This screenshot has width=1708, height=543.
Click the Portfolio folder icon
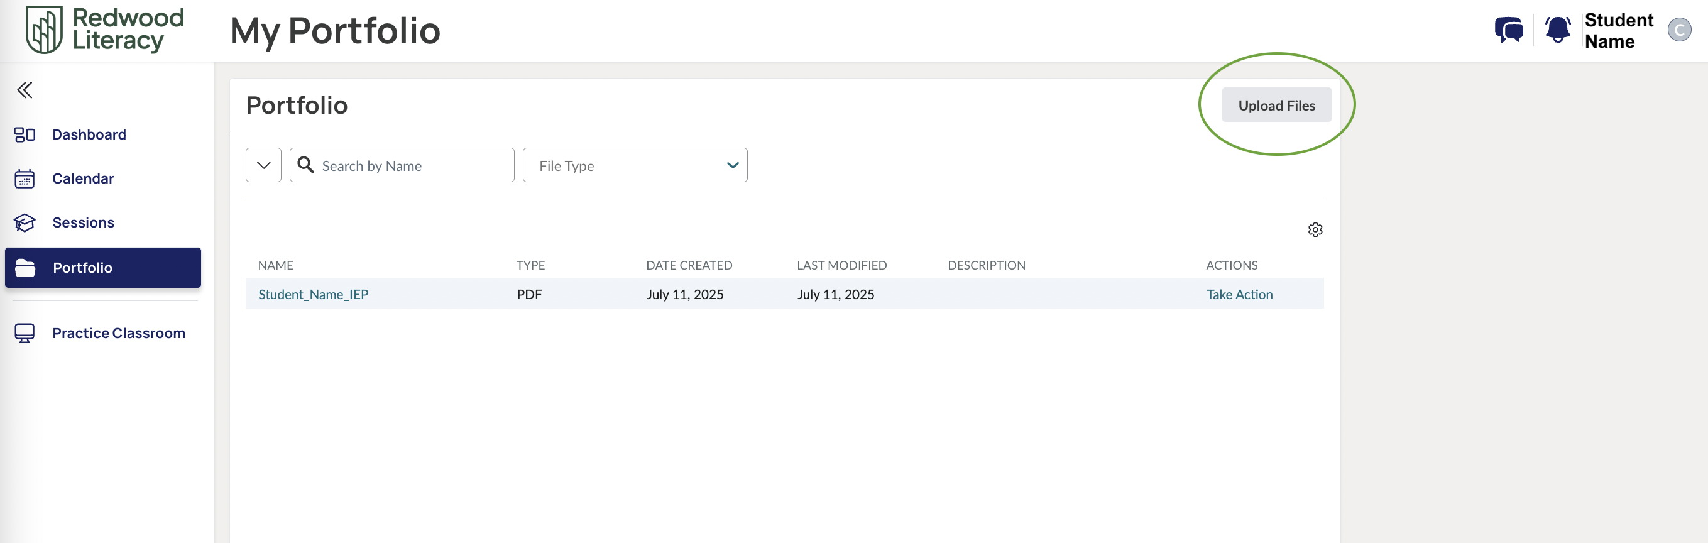25,268
